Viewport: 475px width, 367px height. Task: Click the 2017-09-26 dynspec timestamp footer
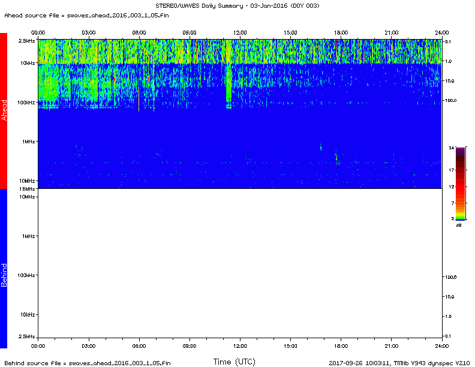[400, 363]
